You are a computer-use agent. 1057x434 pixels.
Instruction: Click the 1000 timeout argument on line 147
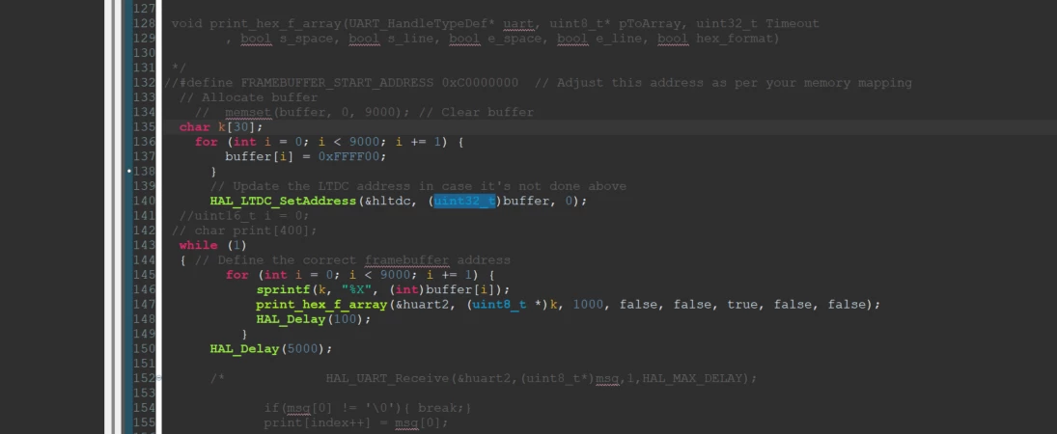[588, 305]
